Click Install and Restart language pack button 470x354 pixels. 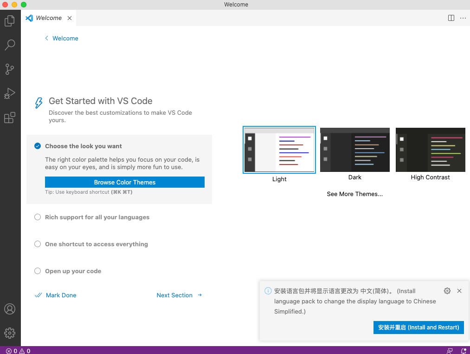click(x=418, y=328)
